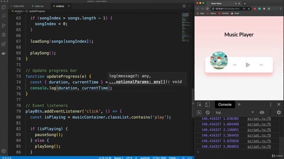Click line number 73 in the gutter
Image resolution: width=284 pixels, height=159 pixels.
coord(19,76)
